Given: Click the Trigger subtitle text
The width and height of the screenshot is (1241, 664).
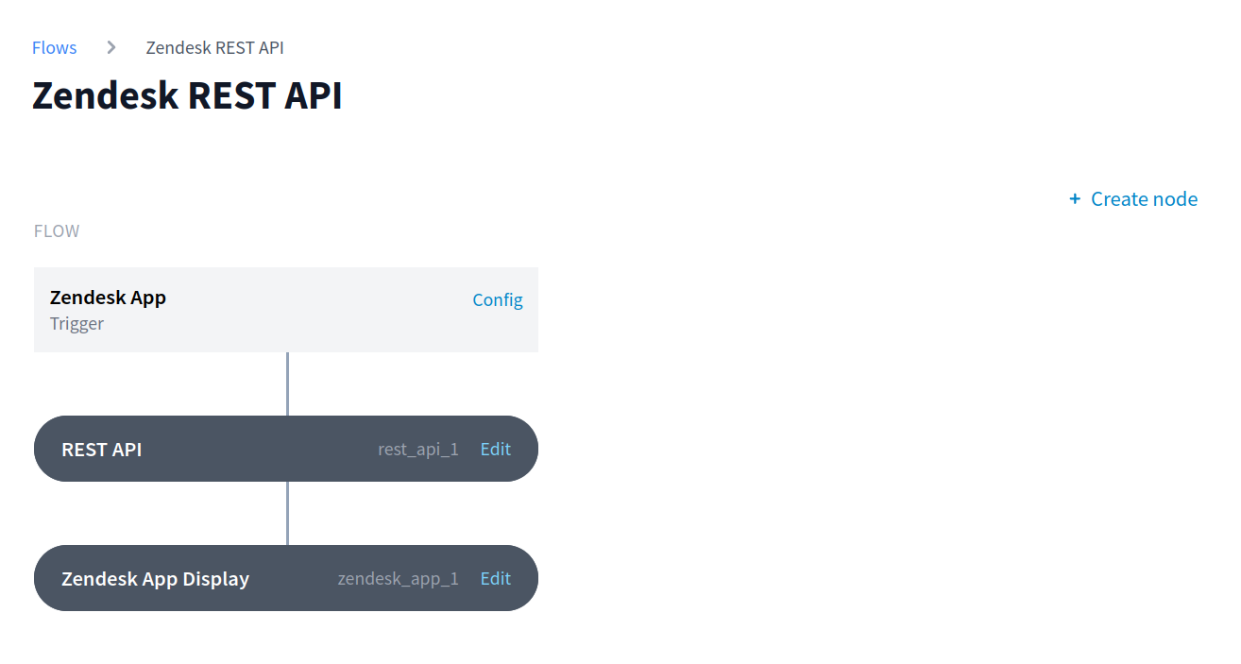Looking at the screenshot, I should coord(76,323).
